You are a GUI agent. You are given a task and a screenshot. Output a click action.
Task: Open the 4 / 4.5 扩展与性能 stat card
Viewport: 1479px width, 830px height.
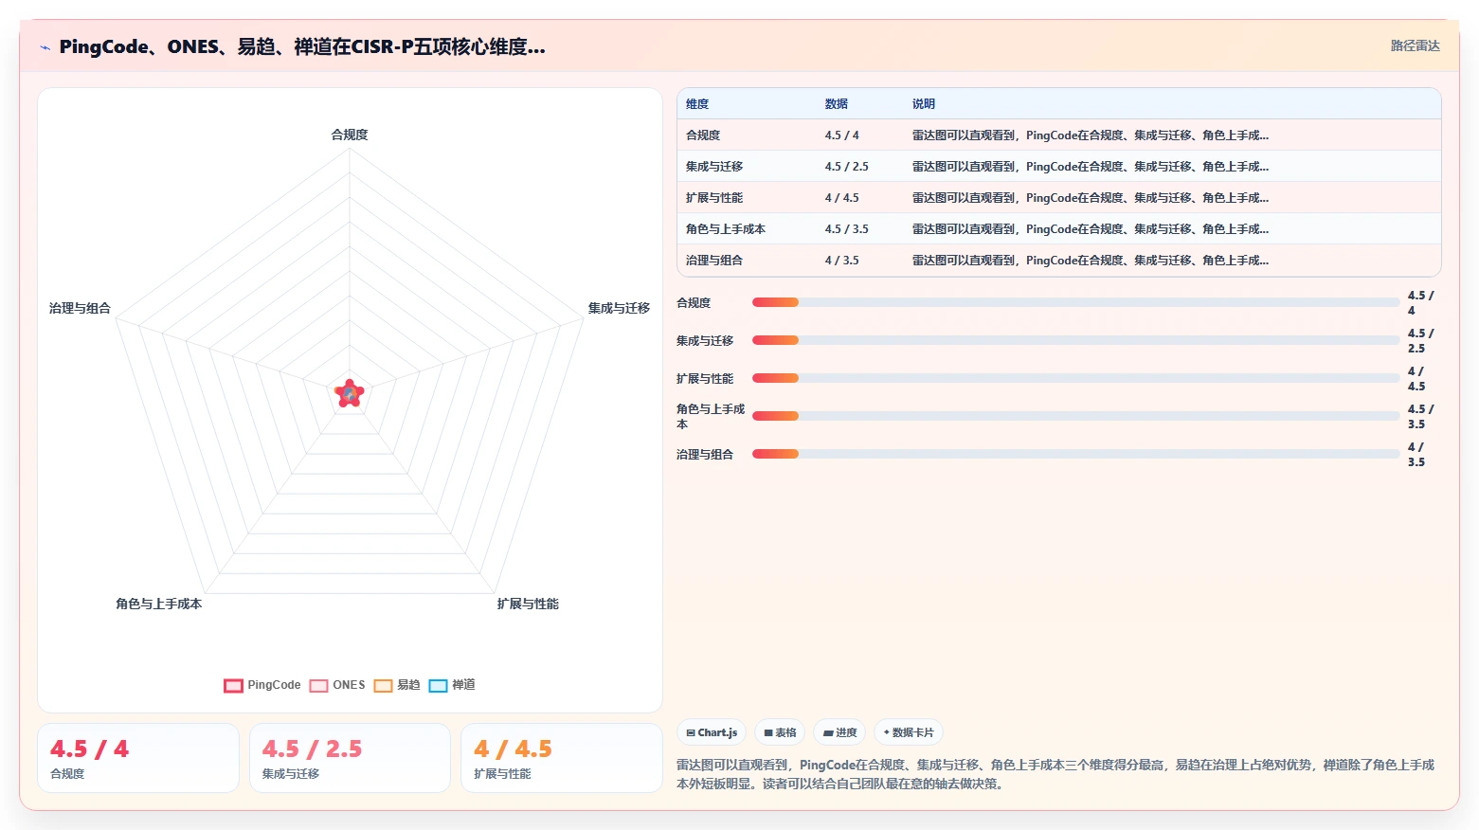click(x=561, y=758)
